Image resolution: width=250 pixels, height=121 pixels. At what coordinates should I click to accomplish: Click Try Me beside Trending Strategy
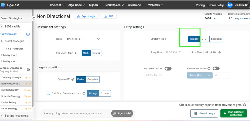(27, 78)
